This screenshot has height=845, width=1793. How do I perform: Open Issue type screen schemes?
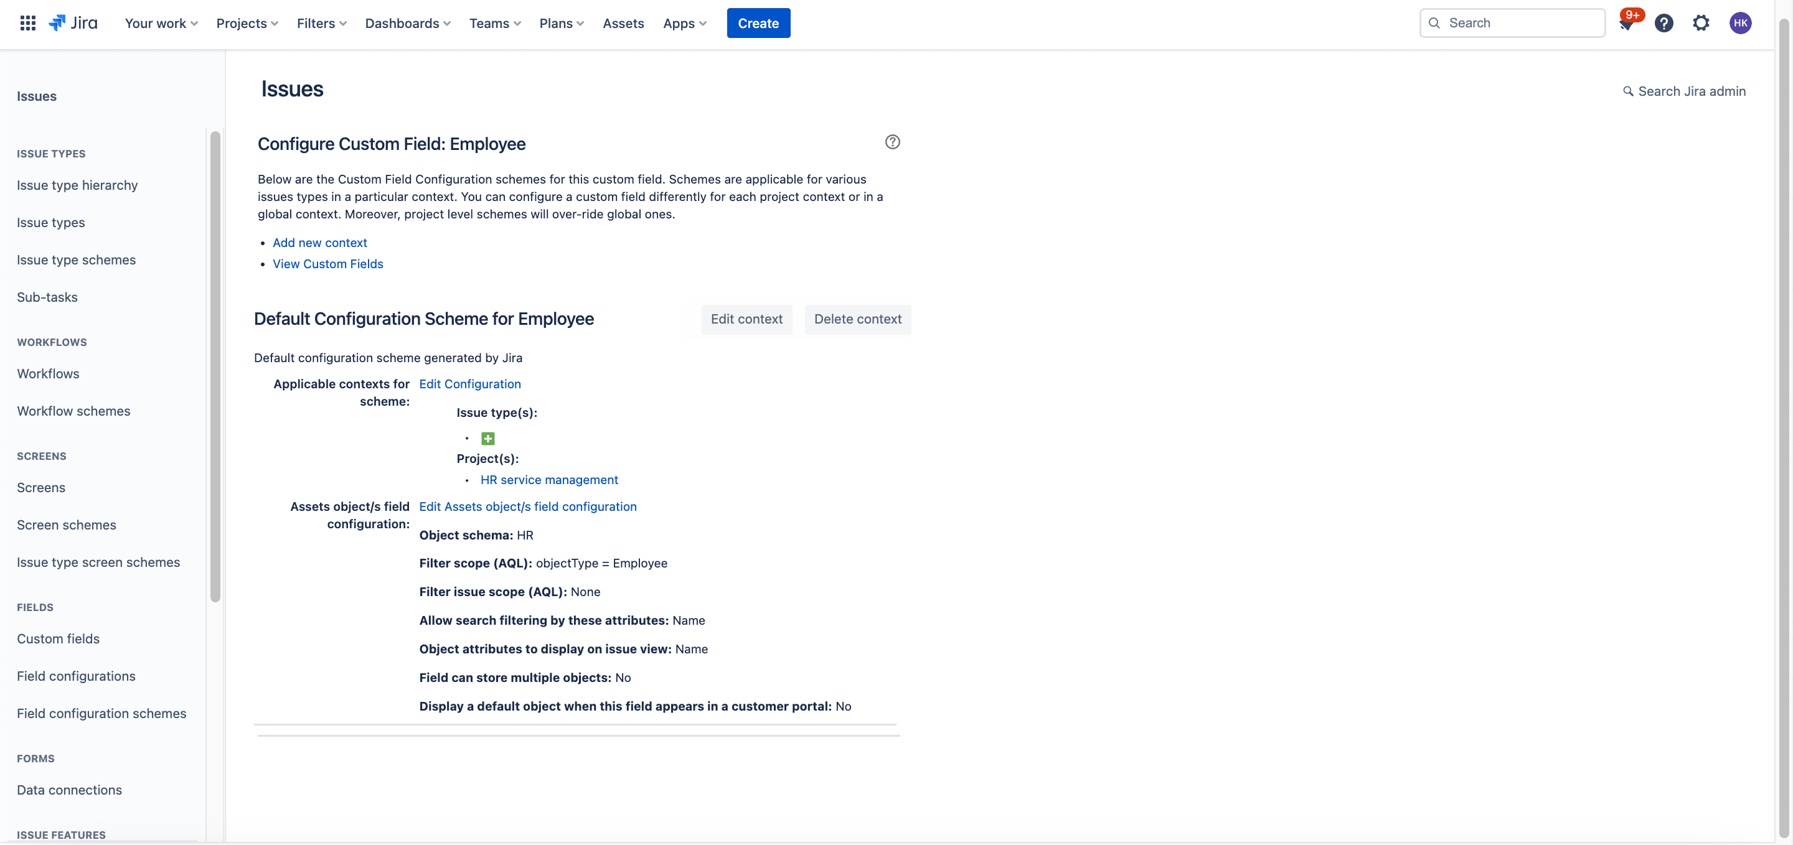click(x=98, y=562)
